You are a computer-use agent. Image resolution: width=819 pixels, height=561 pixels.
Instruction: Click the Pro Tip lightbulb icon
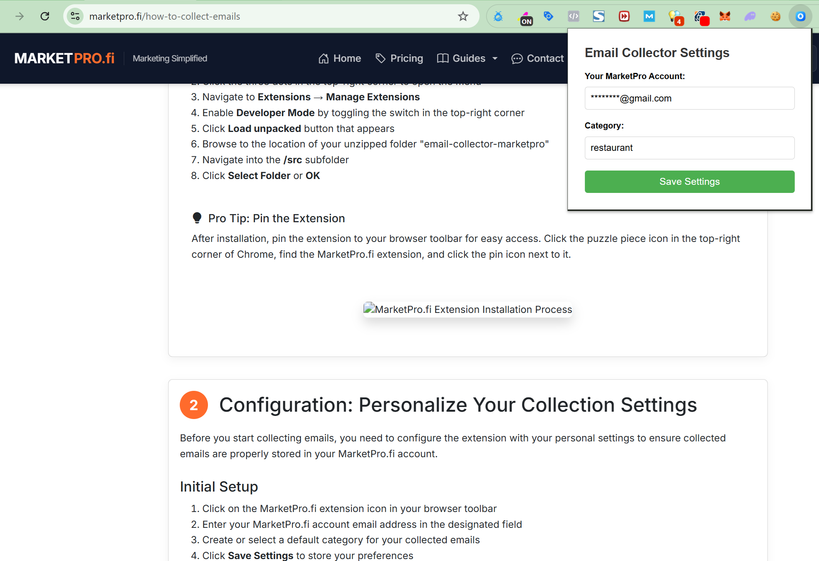click(197, 218)
